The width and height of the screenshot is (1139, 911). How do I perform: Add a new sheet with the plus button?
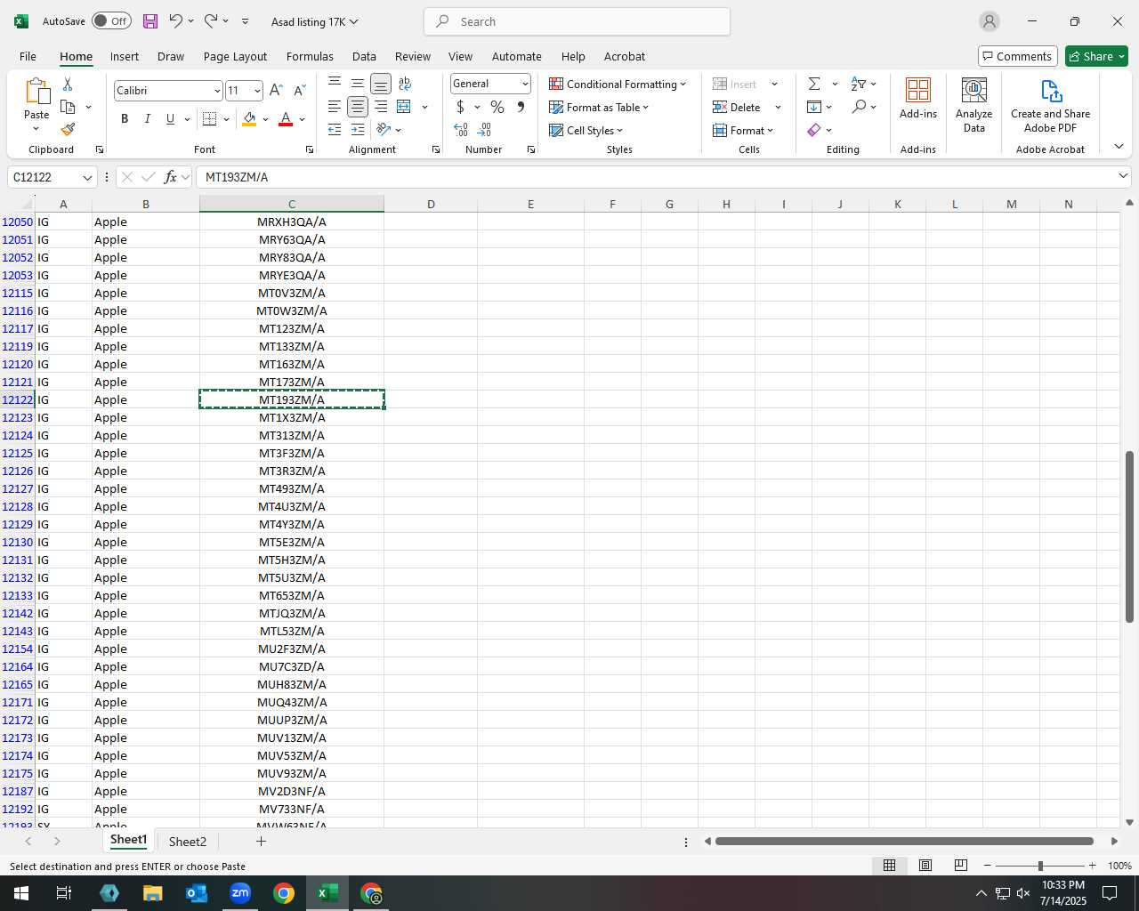pyautogui.click(x=261, y=841)
